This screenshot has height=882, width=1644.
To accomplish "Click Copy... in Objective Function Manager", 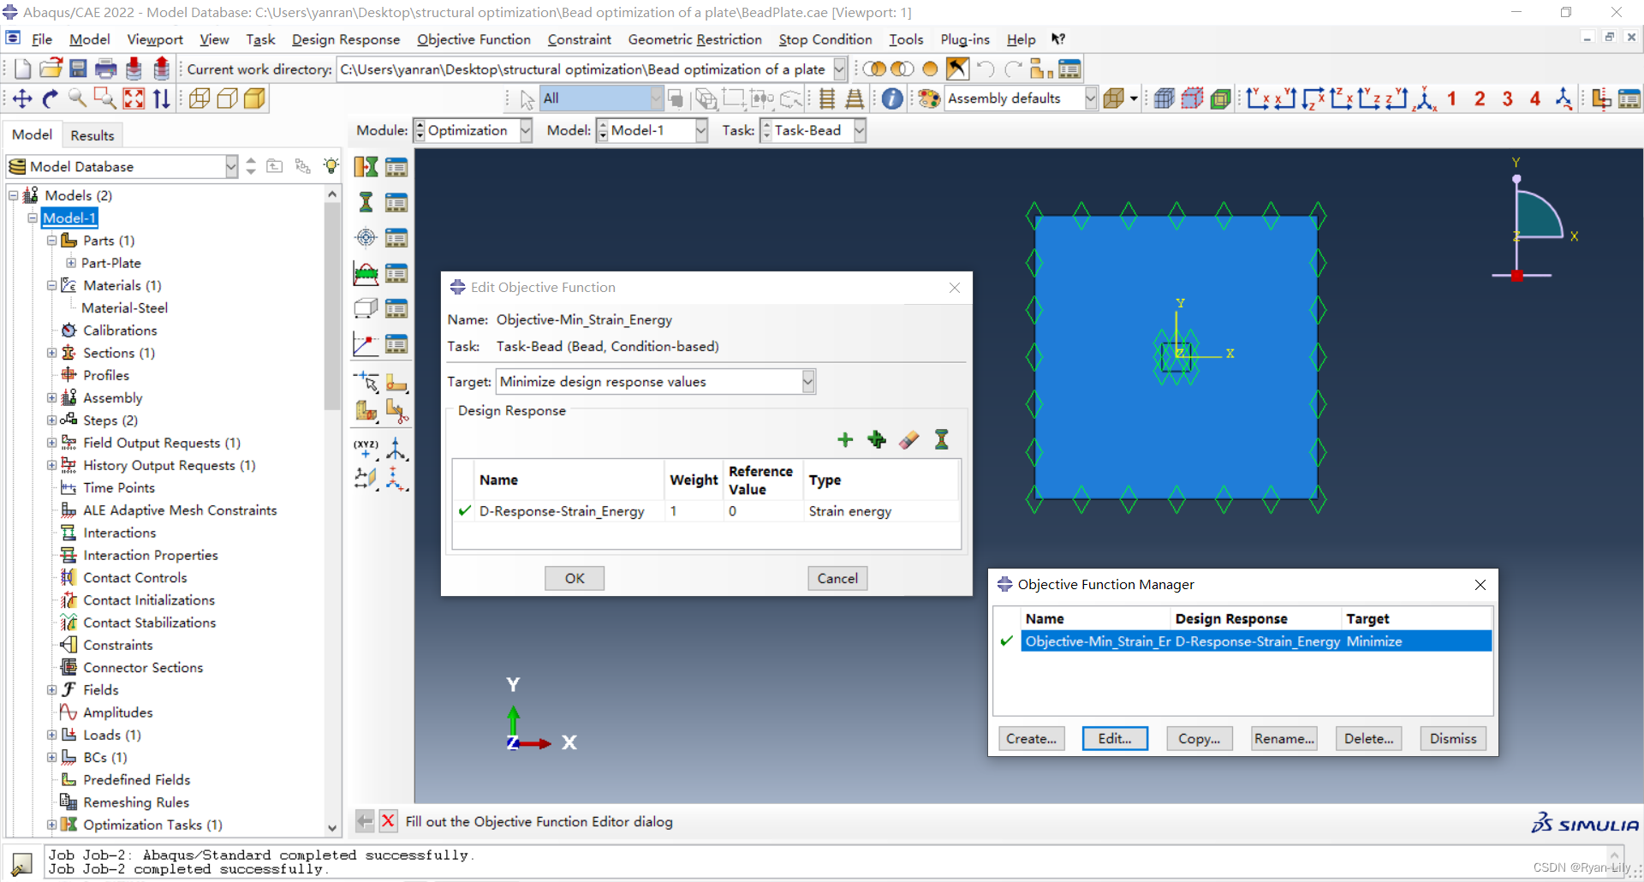I will 1199,738.
